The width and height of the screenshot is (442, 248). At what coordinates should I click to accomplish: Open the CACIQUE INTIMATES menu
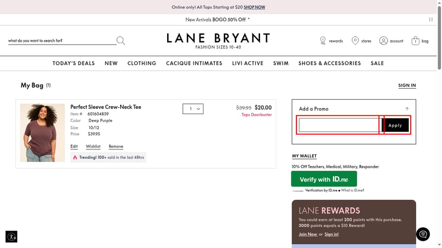tap(194, 63)
